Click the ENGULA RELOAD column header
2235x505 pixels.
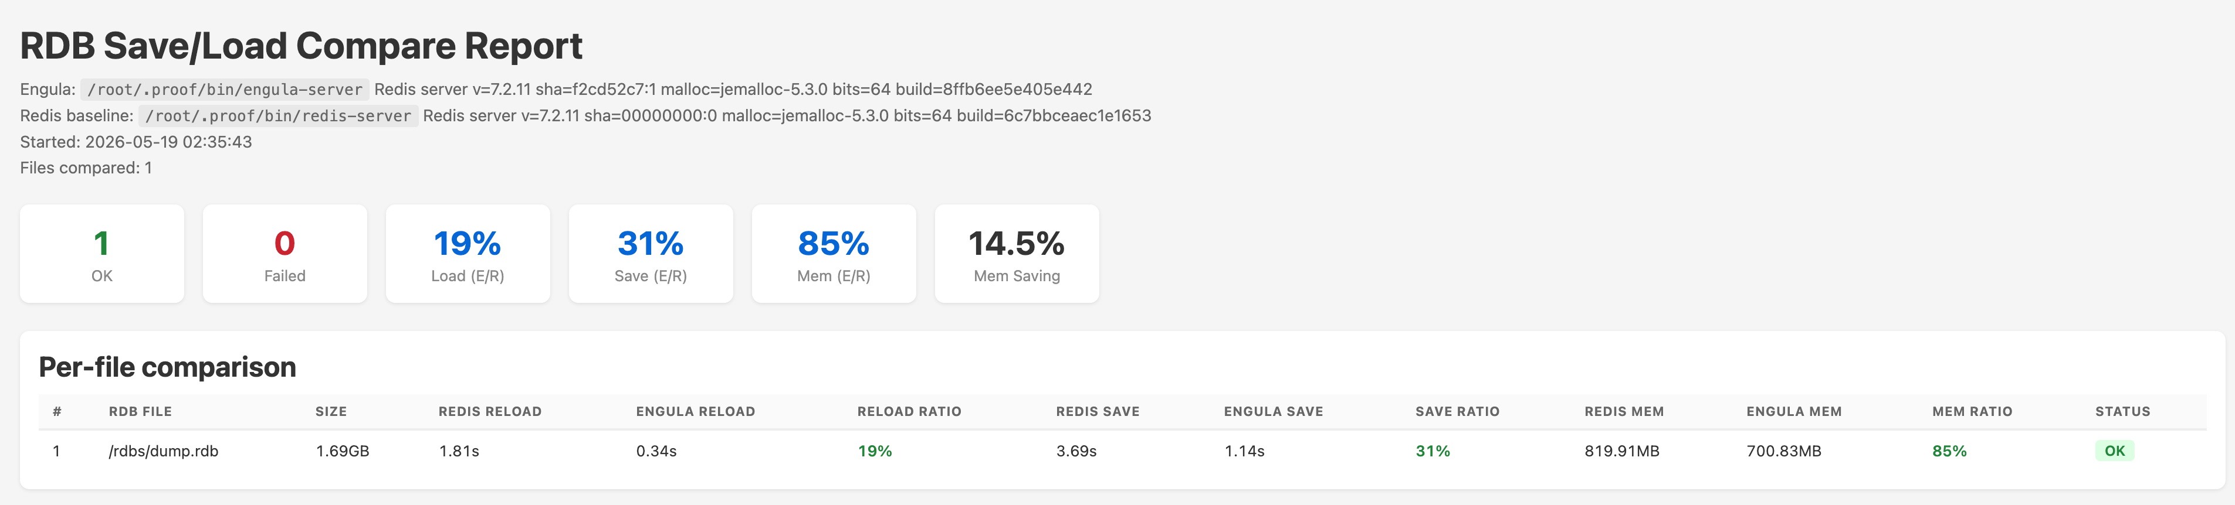pos(696,411)
